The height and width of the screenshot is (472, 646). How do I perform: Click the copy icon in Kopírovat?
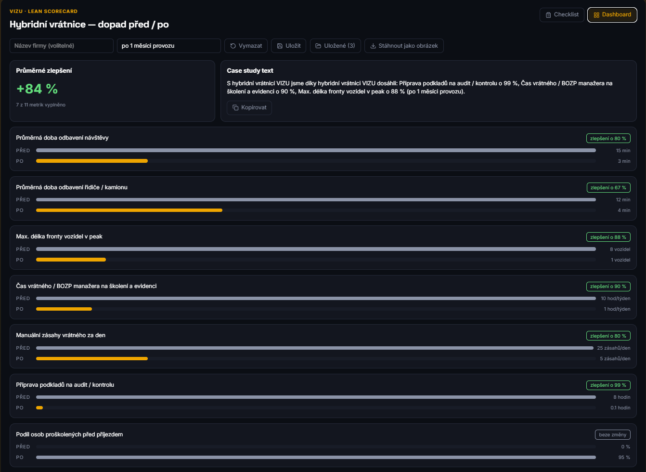point(235,107)
